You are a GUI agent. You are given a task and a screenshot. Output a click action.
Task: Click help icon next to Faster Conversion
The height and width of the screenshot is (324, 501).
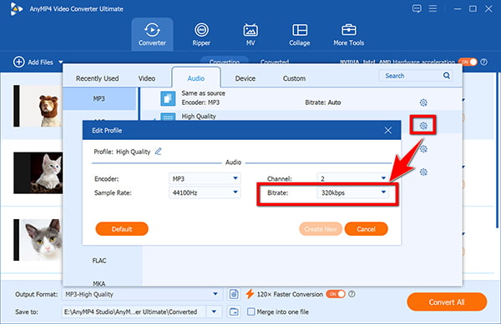click(352, 294)
